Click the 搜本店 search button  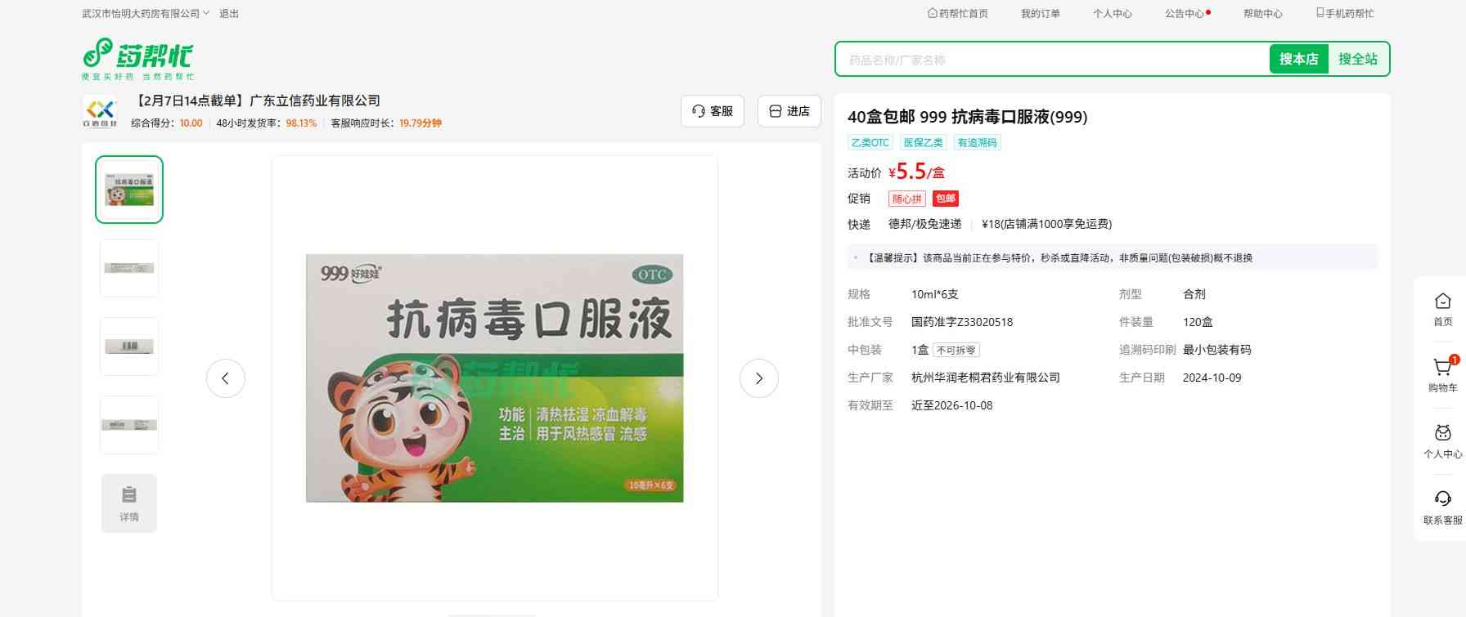click(1298, 59)
